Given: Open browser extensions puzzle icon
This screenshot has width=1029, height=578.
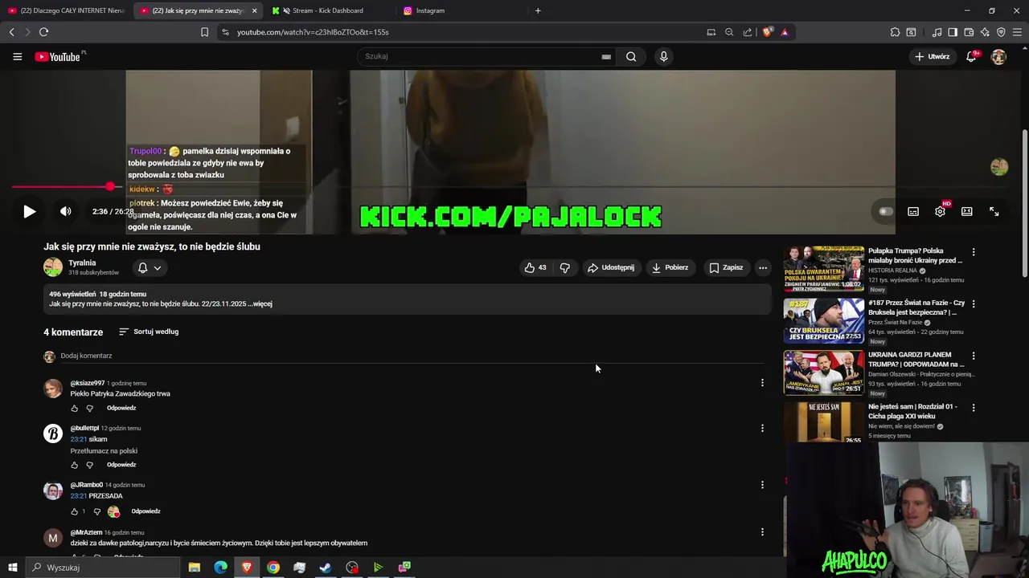Looking at the screenshot, I should [895, 32].
